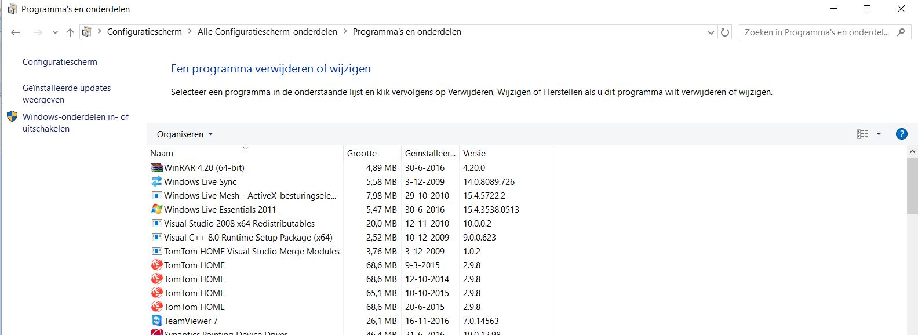The height and width of the screenshot is (335, 918).
Task: Click the window title bar program icon
Action: 12,9
